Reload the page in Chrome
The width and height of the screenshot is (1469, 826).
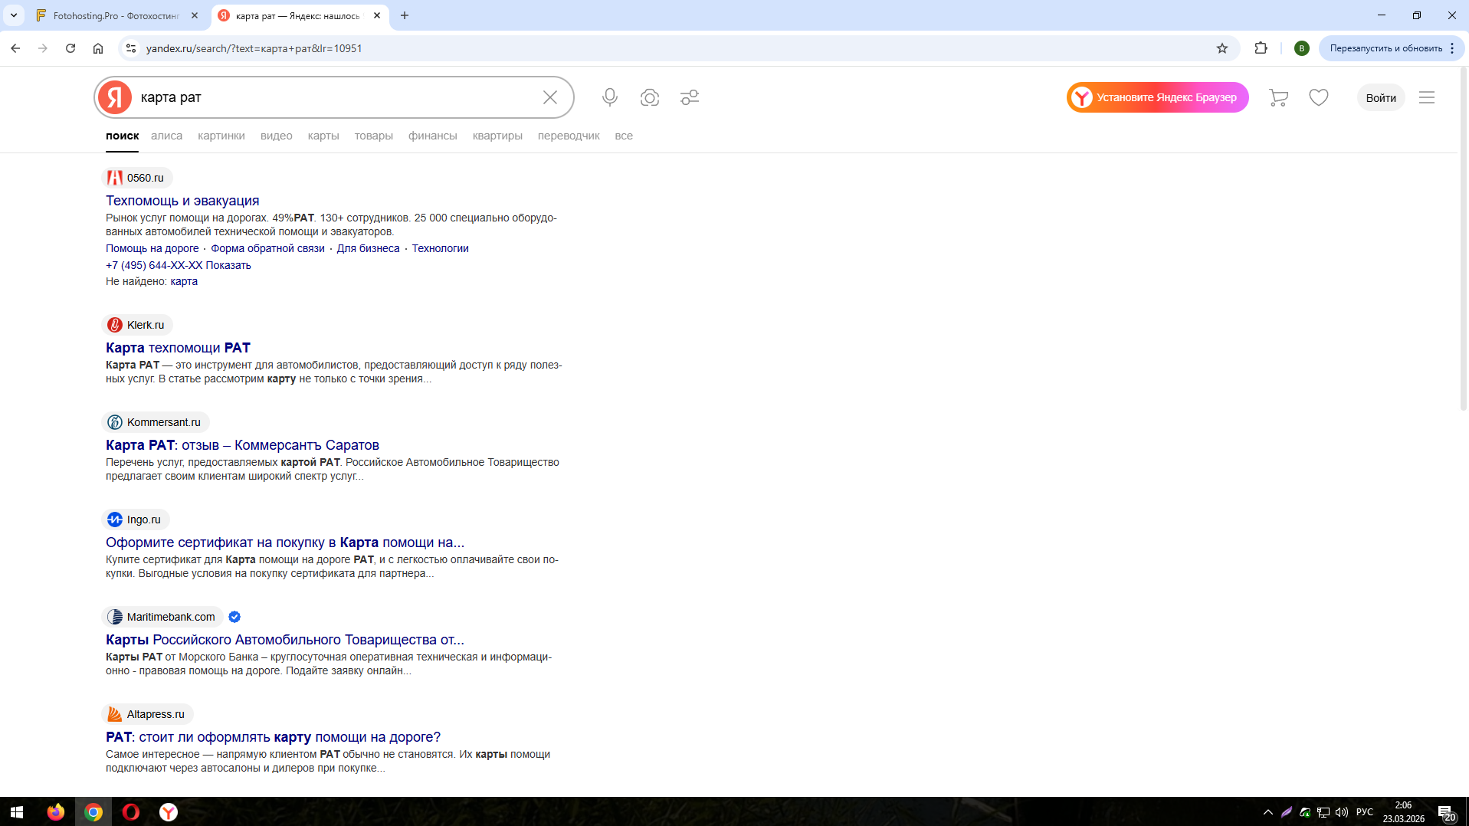tap(70, 48)
